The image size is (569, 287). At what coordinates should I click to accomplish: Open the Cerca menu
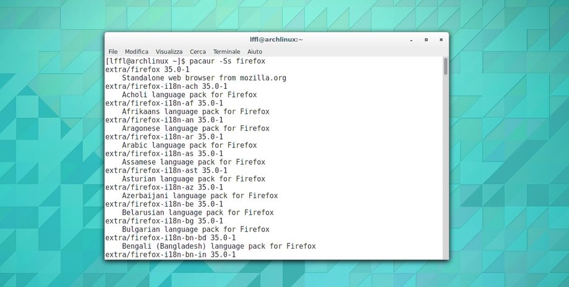[198, 52]
